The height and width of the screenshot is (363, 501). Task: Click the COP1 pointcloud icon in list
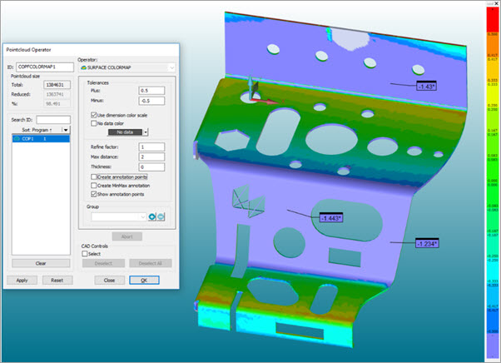[x=16, y=140]
